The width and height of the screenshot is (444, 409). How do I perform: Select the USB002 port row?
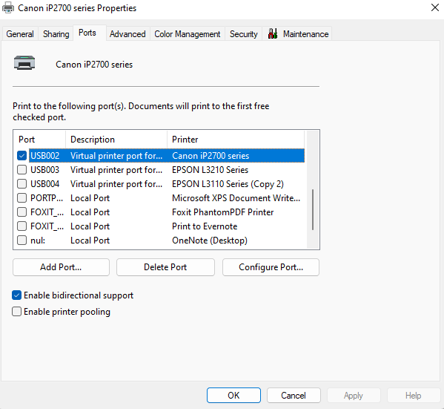pos(167,156)
